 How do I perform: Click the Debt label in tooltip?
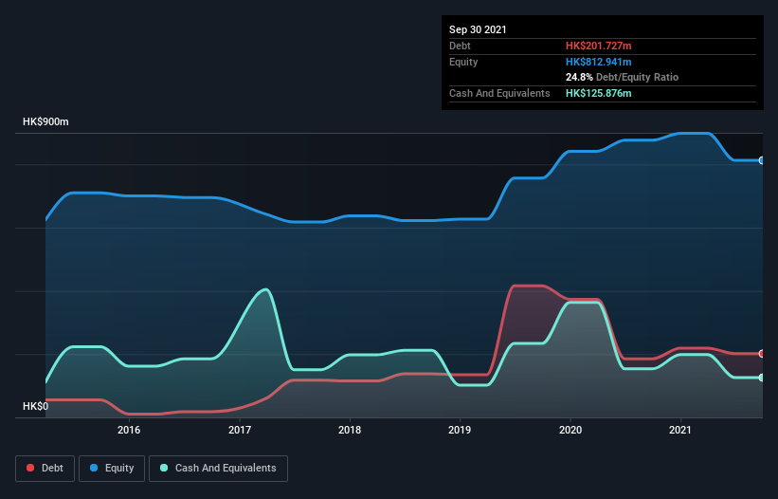[460, 46]
